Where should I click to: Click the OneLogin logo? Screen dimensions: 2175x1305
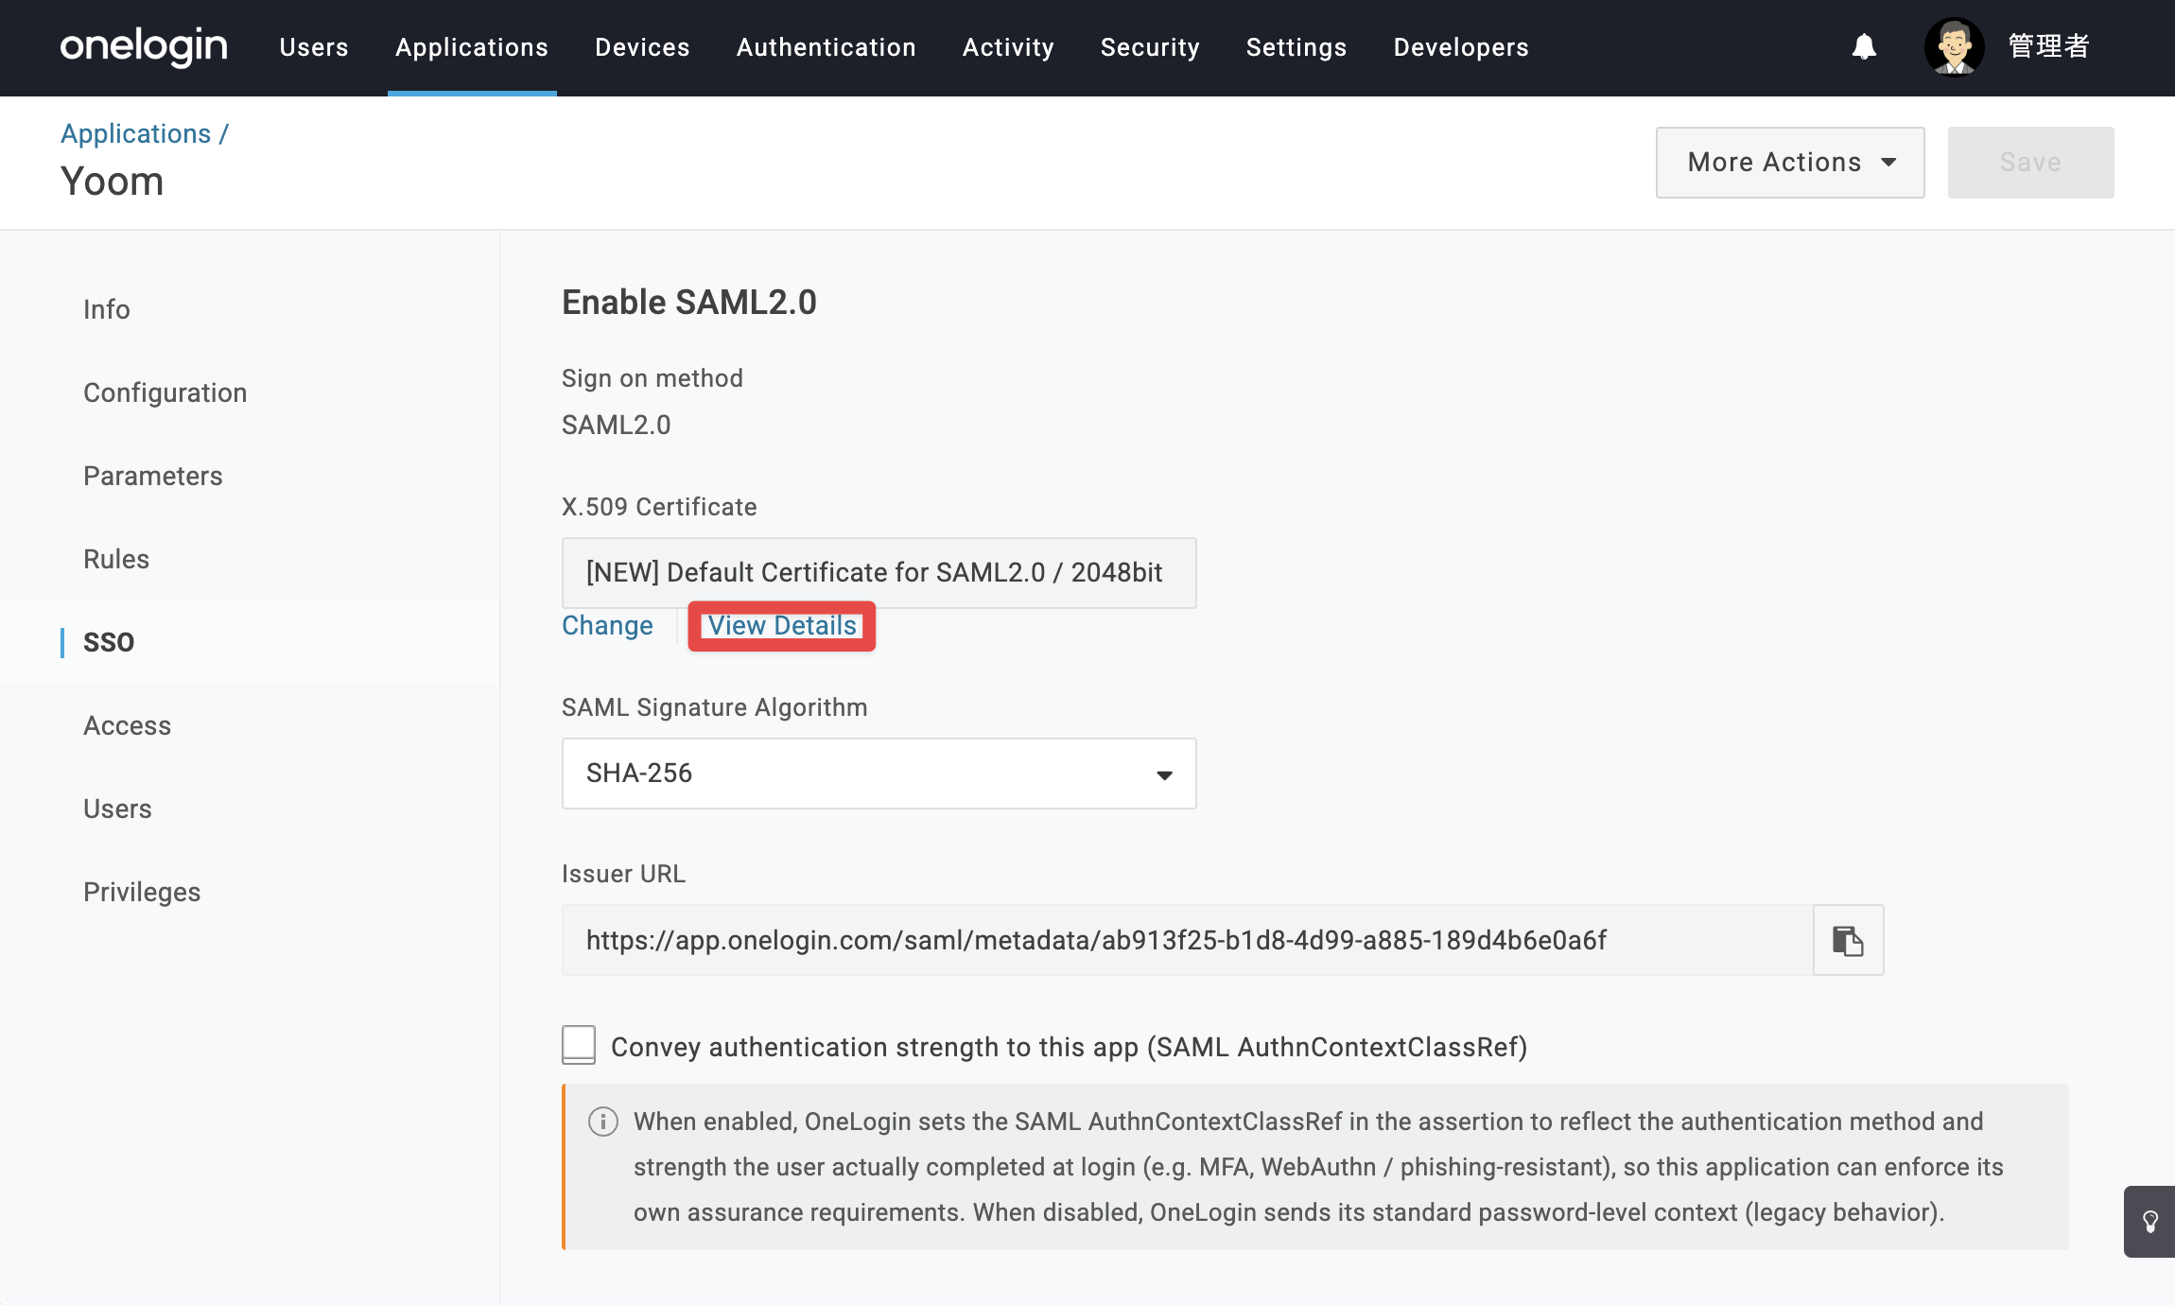144,46
